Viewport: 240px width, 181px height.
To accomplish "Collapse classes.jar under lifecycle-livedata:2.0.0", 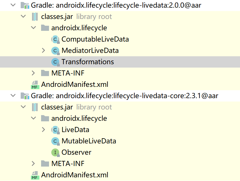I will (23, 16).
